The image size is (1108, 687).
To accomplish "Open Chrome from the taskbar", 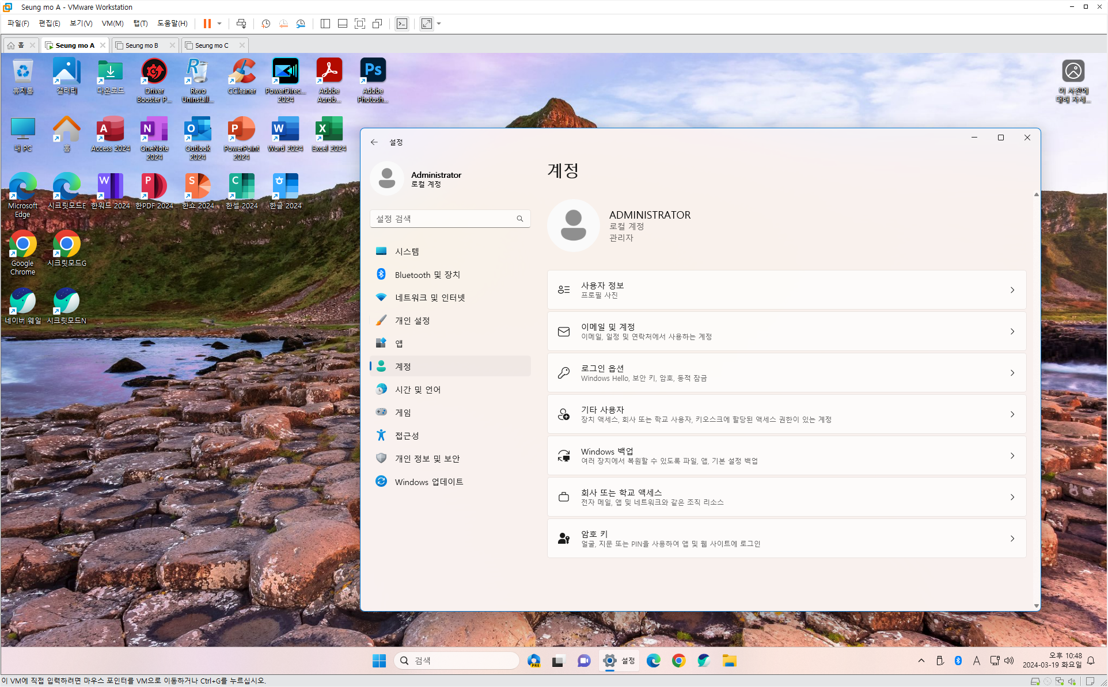I will [x=678, y=661].
